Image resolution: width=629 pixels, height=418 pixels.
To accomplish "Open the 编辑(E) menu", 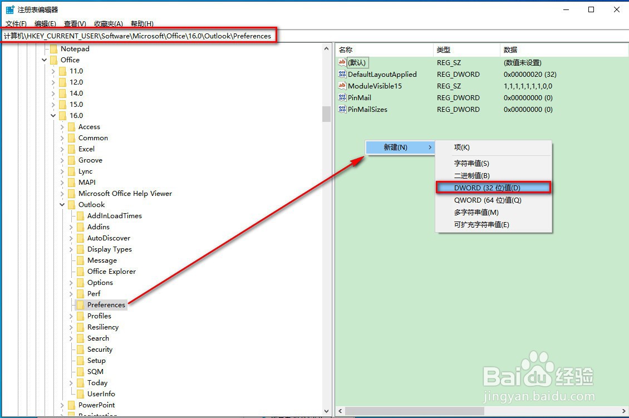I will coord(45,24).
